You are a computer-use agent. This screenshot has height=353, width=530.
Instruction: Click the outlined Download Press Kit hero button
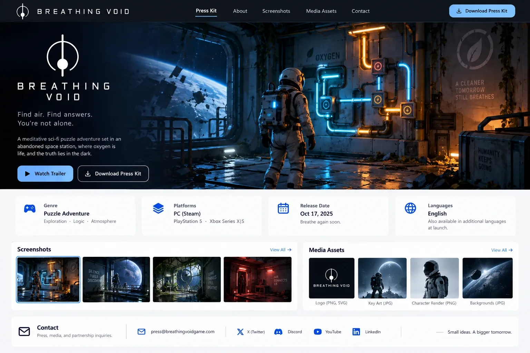tap(113, 174)
